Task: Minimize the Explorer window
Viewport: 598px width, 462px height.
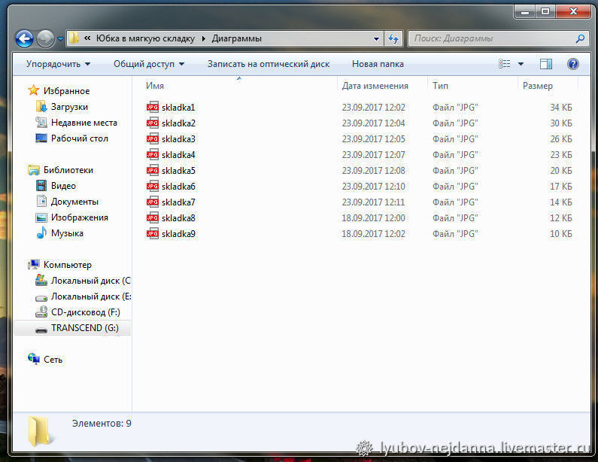Action: [525, 12]
